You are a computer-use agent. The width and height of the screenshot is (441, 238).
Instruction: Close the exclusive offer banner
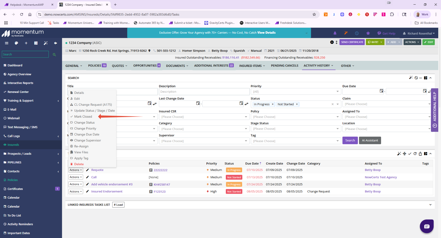(306, 33)
